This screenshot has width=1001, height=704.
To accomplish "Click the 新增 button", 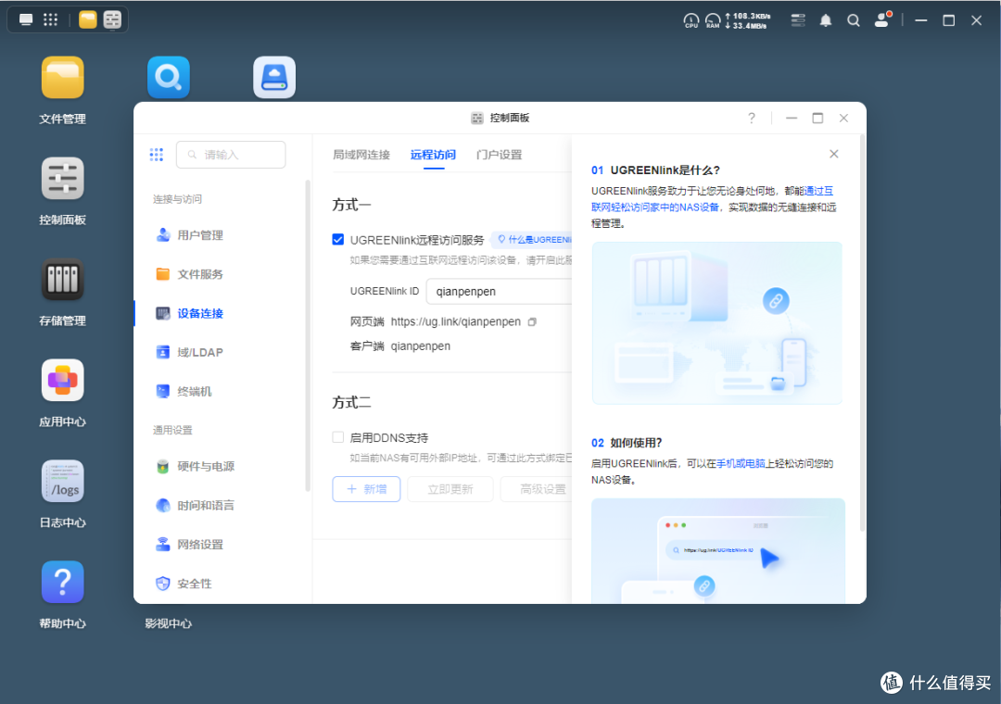I will coord(366,489).
